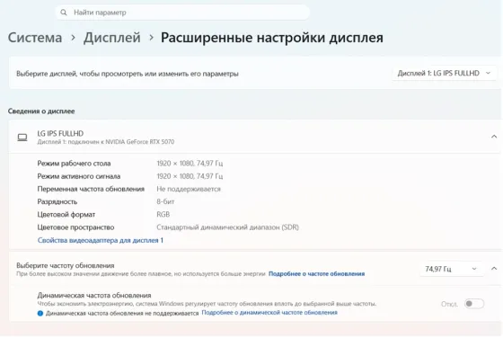
Task: Click the Динамическая частота обновления не поддерживается notice
Action: click(122, 314)
